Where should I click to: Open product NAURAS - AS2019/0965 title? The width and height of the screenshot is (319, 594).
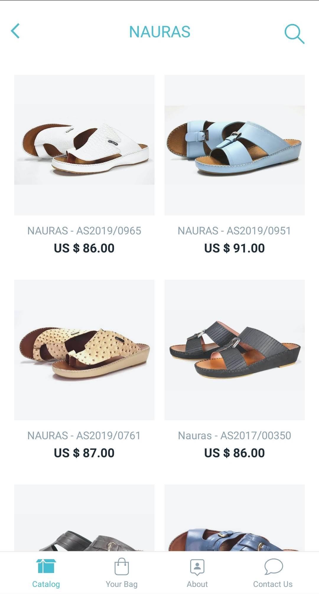pos(84,231)
